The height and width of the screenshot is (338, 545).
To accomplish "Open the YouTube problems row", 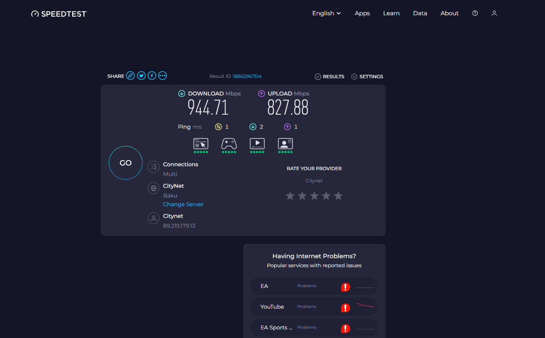I will coord(314,307).
